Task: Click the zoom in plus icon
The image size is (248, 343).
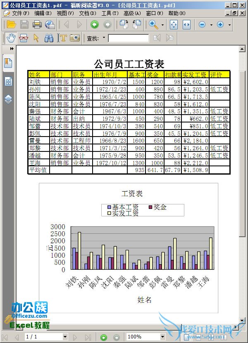Action: coord(220,24)
